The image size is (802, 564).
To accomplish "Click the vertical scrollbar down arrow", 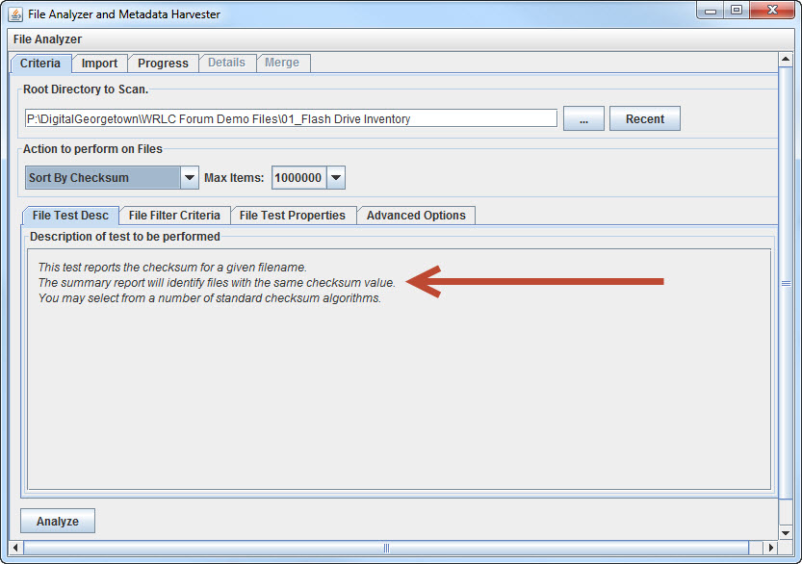I will click(786, 532).
